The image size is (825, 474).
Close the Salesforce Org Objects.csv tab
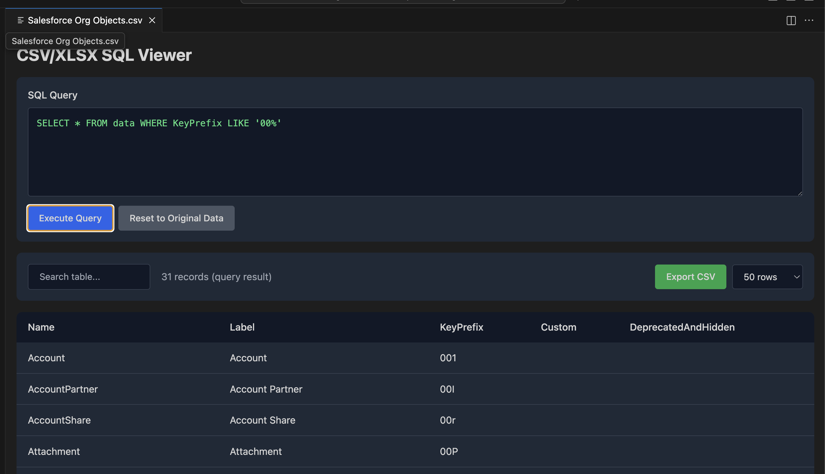click(152, 20)
